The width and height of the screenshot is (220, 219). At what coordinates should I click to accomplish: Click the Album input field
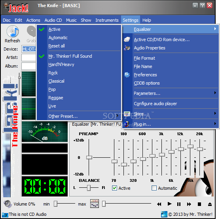(29, 66)
